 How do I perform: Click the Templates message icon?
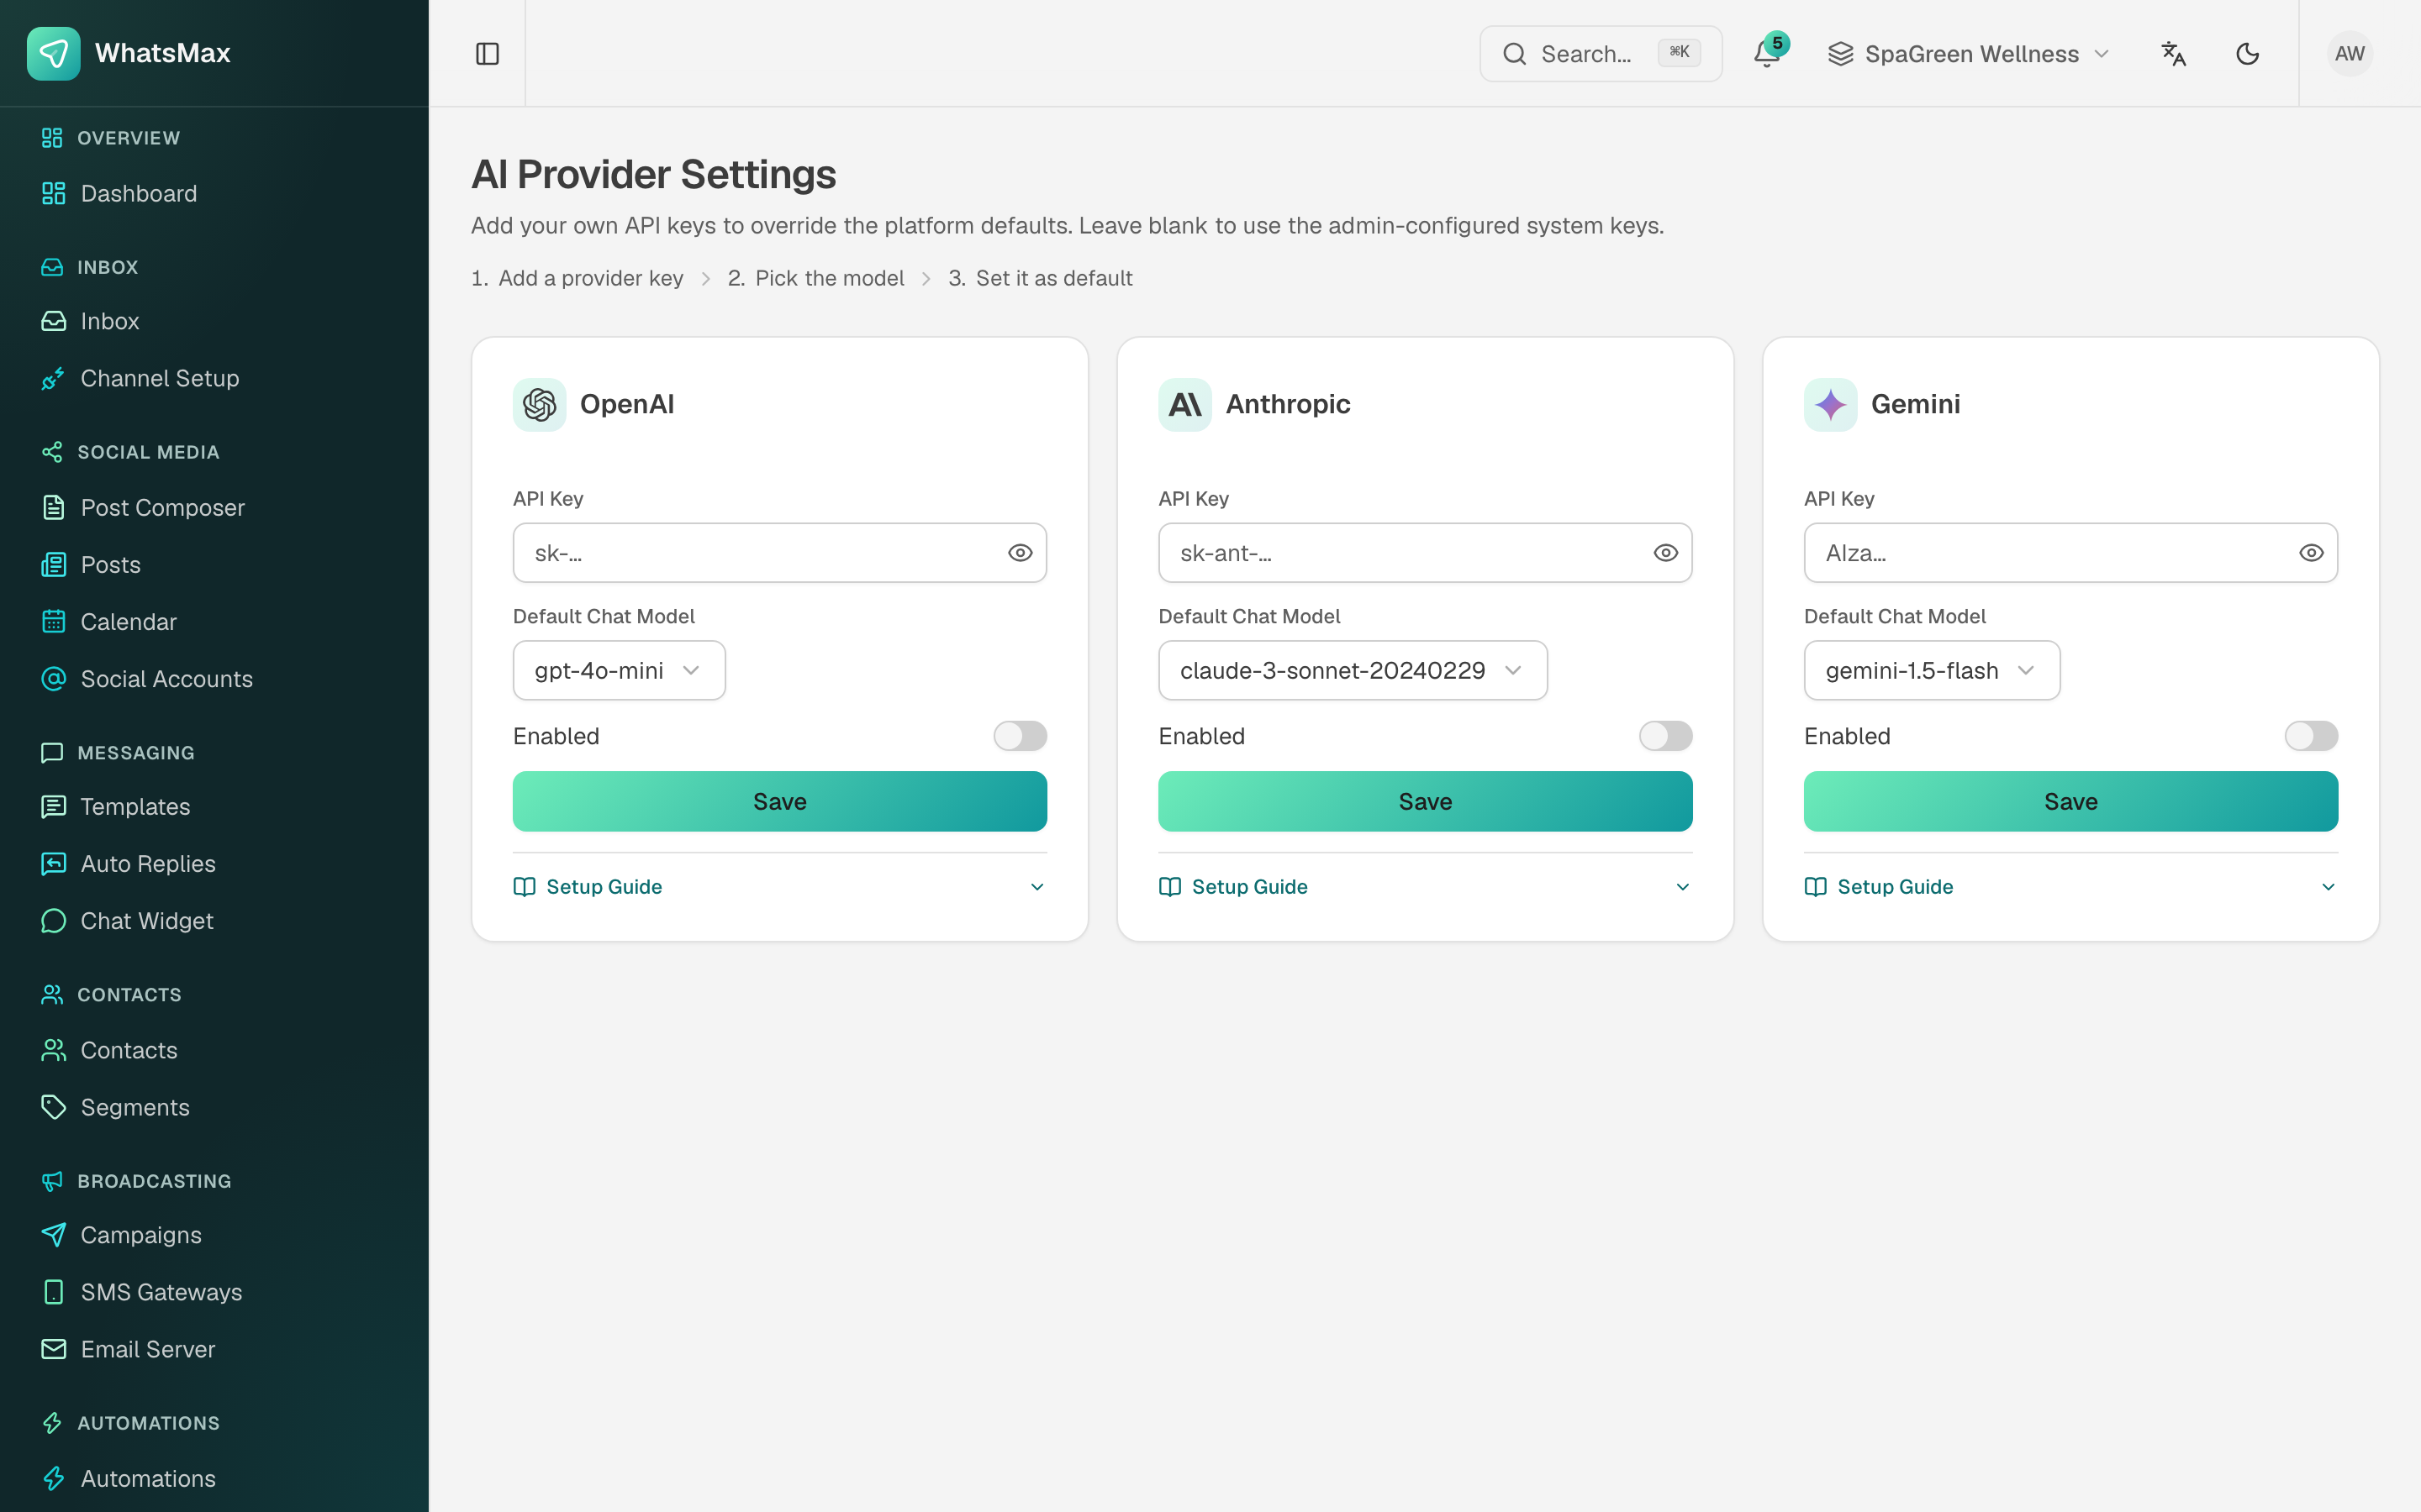pyautogui.click(x=53, y=807)
